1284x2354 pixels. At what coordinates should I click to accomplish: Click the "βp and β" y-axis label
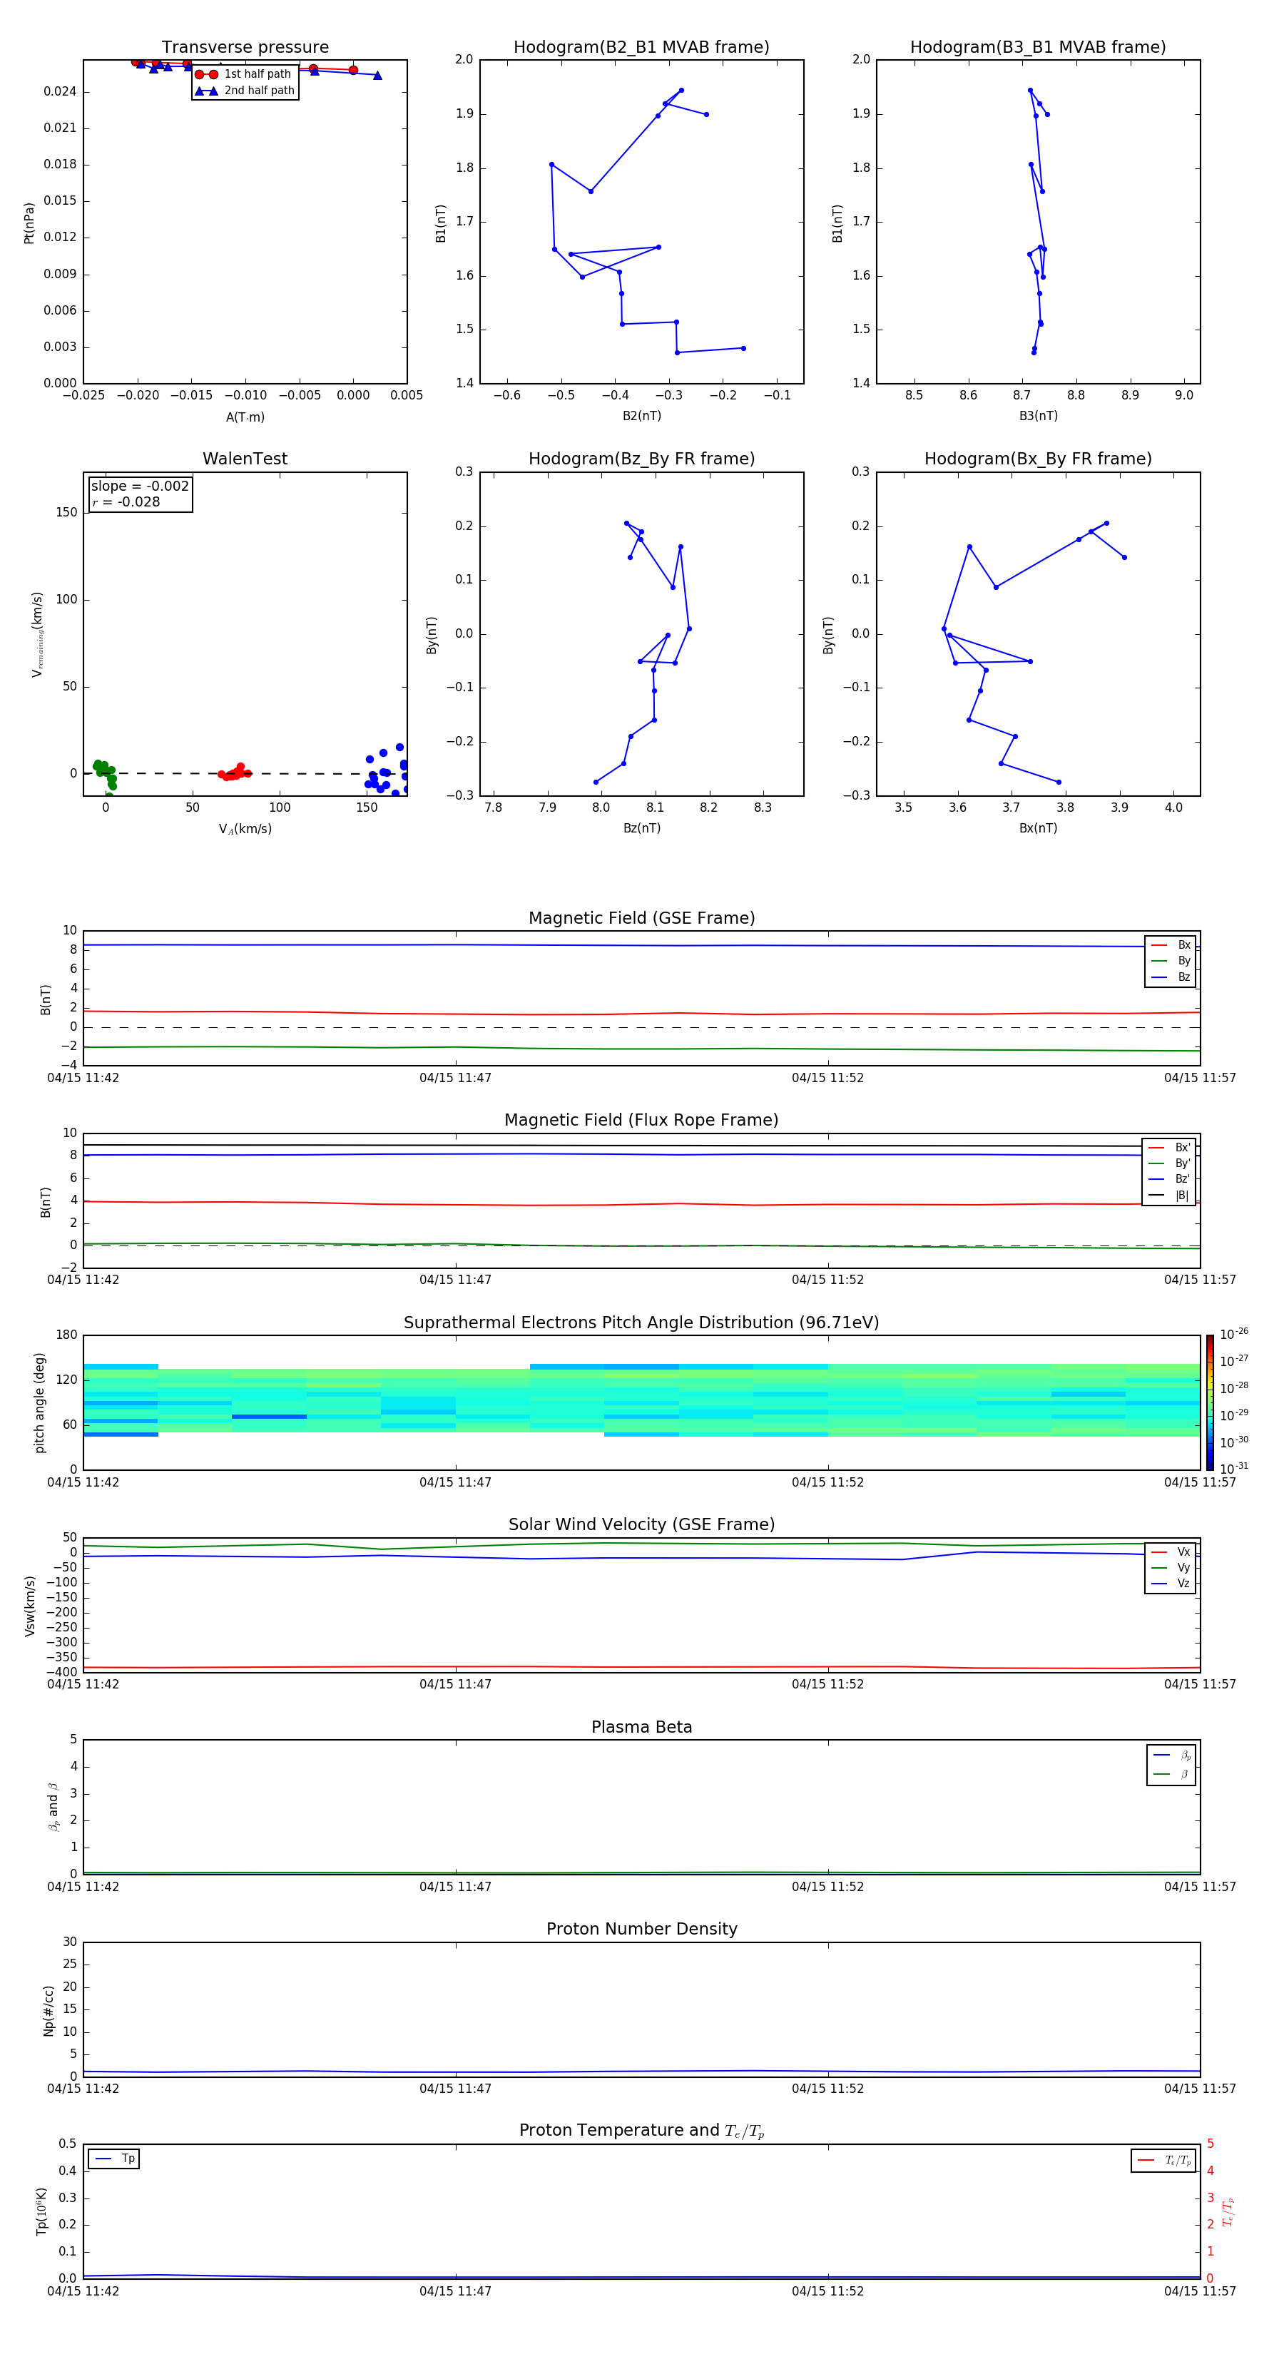pyautogui.click(x=54, y=1807)
